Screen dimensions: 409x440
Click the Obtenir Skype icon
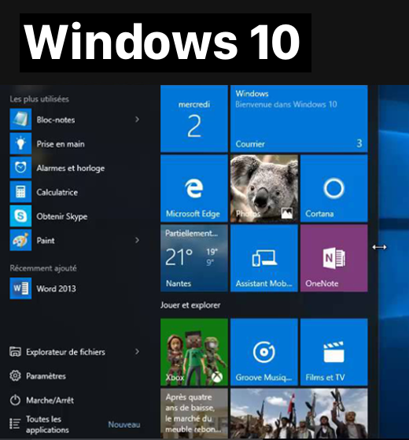[x=20, y=216]
